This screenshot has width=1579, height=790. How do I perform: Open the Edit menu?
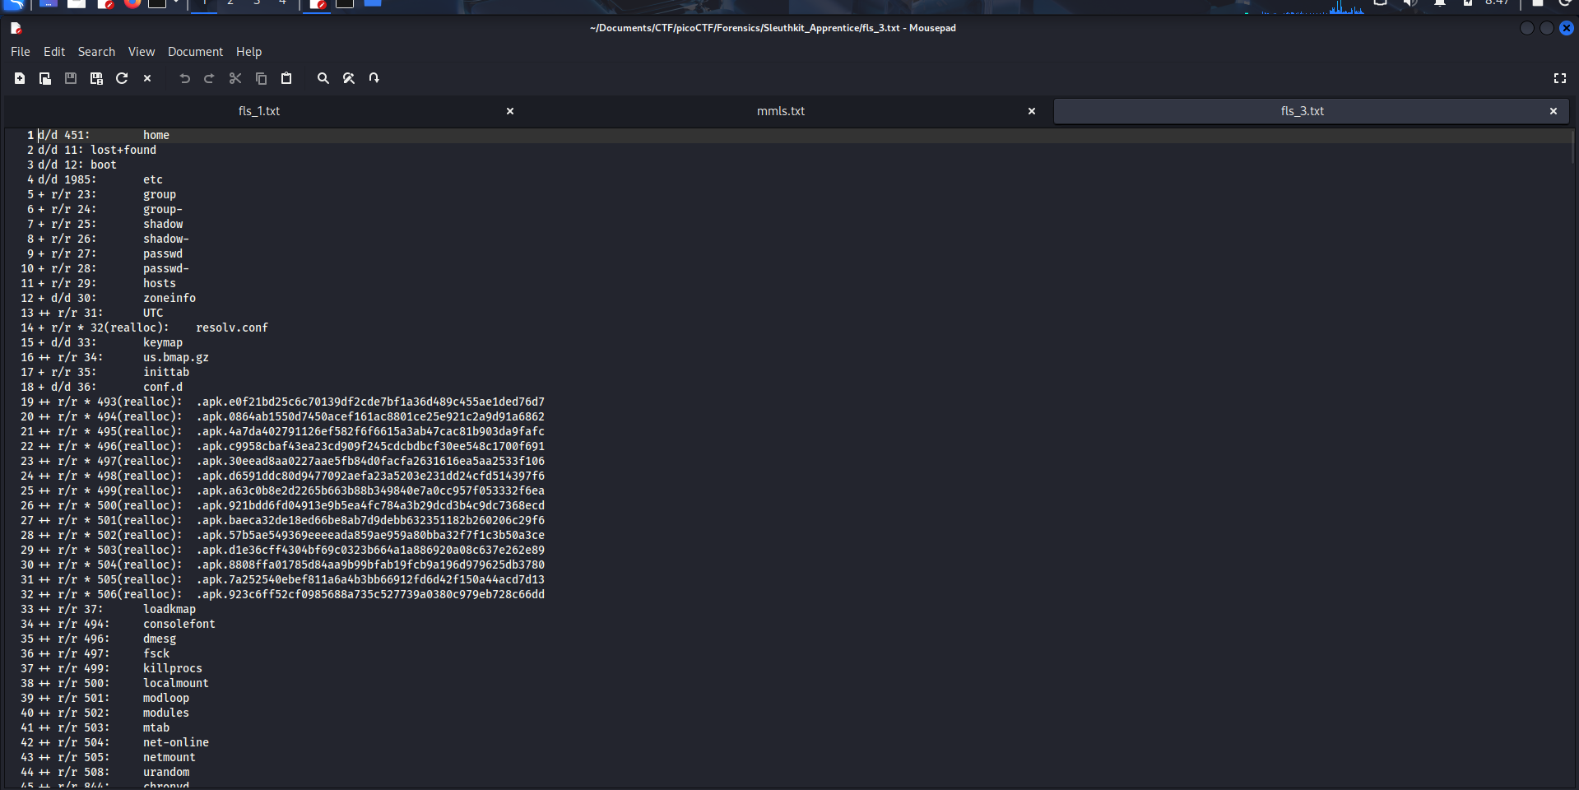pos(54,52)
